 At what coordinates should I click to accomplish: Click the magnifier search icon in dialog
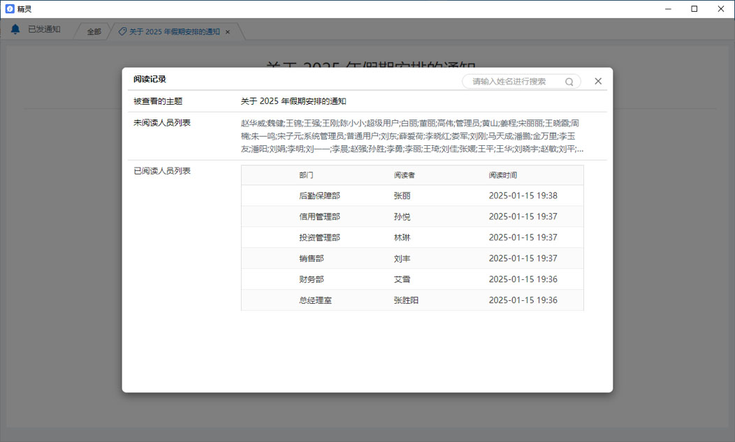click(569, 82)
